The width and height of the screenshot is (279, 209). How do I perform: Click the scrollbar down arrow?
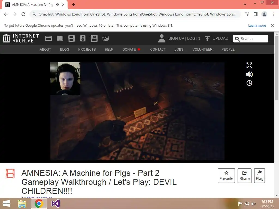pyautogui.click(x=277, y=196)
